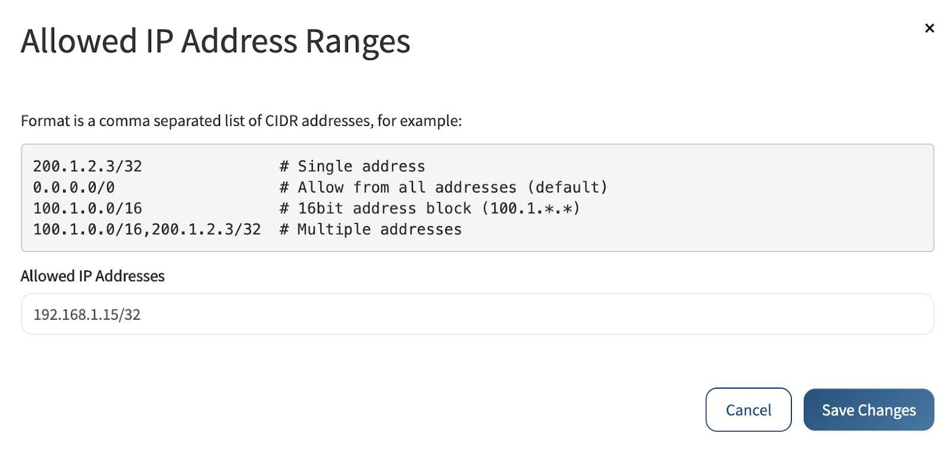This screenshot has width=952, height=454.
Task: Click the standalone 100.1.0.0/16 example line
Action: tap(87, 209)
